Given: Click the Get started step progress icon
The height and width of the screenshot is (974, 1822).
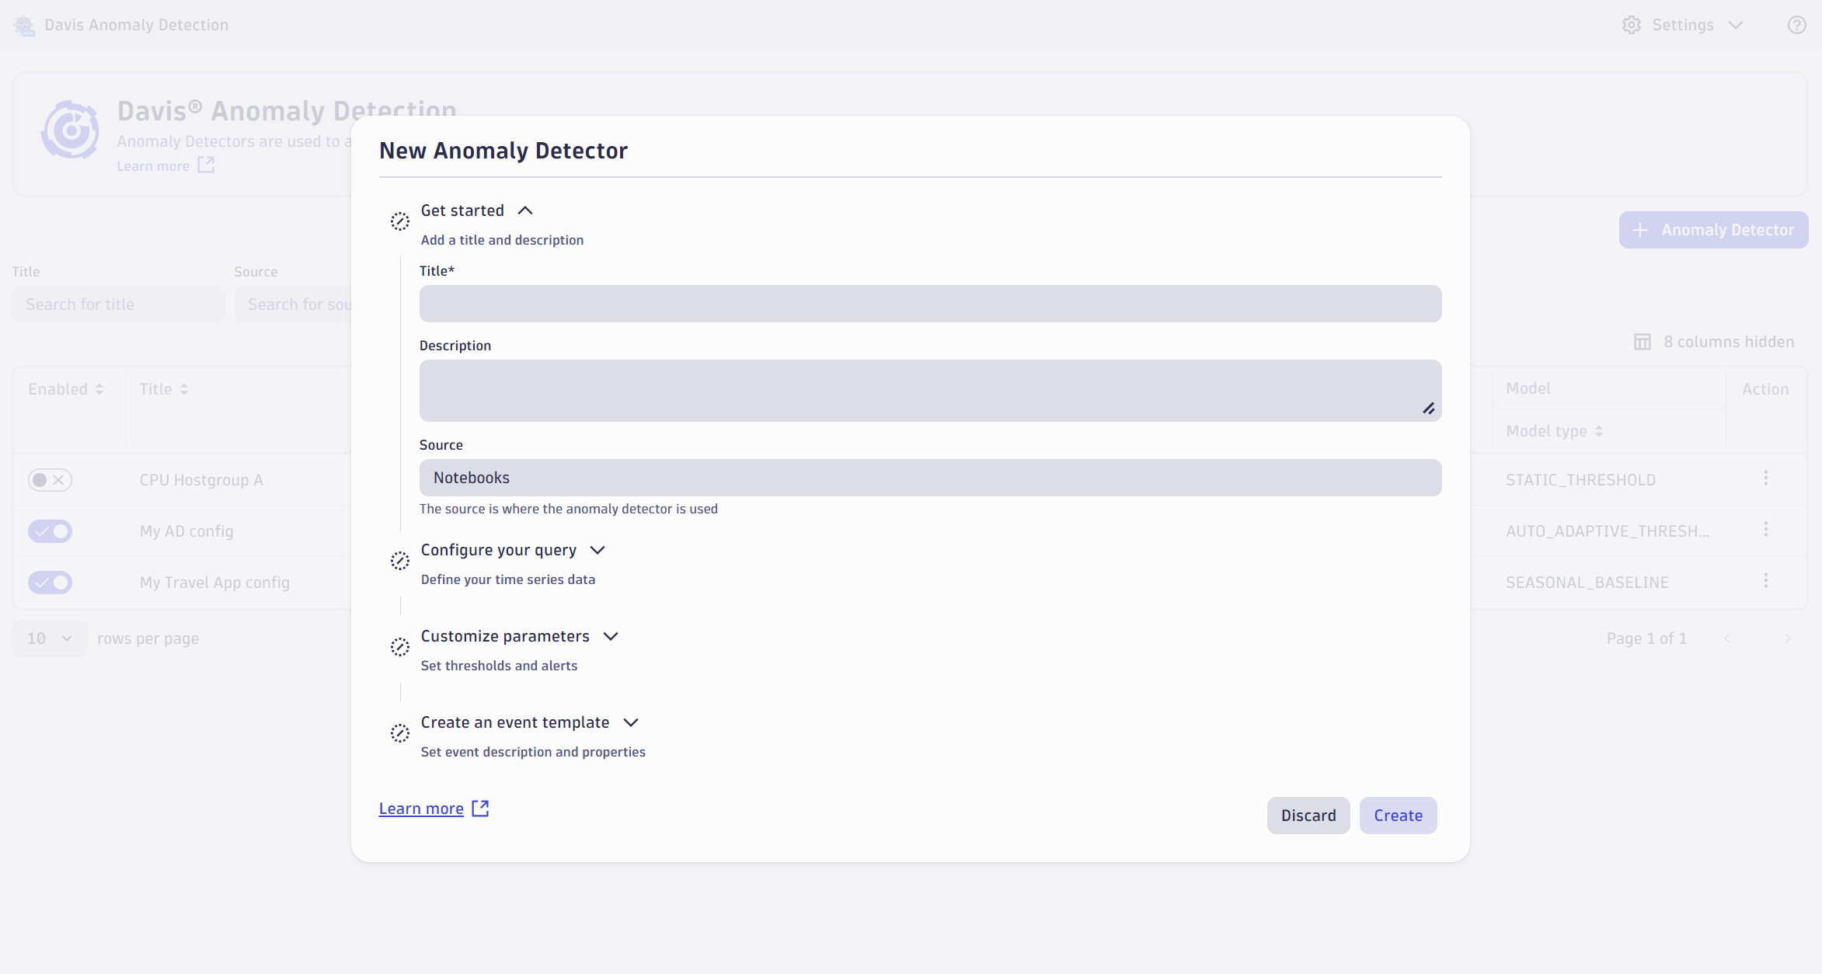Looking at the screenshot, I should [399, 221].
